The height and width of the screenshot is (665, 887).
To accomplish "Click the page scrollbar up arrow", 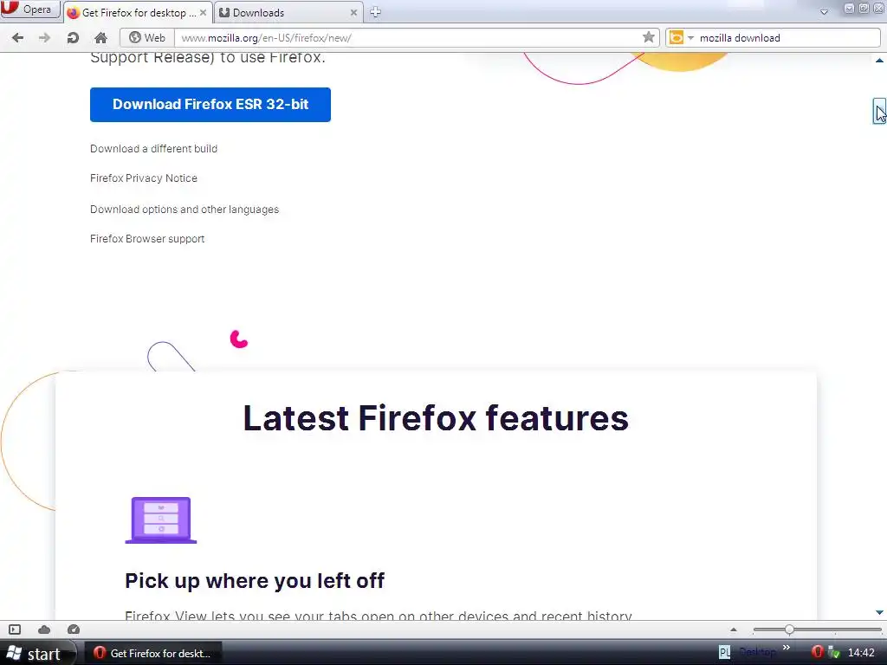I will (x=879, y=60).
